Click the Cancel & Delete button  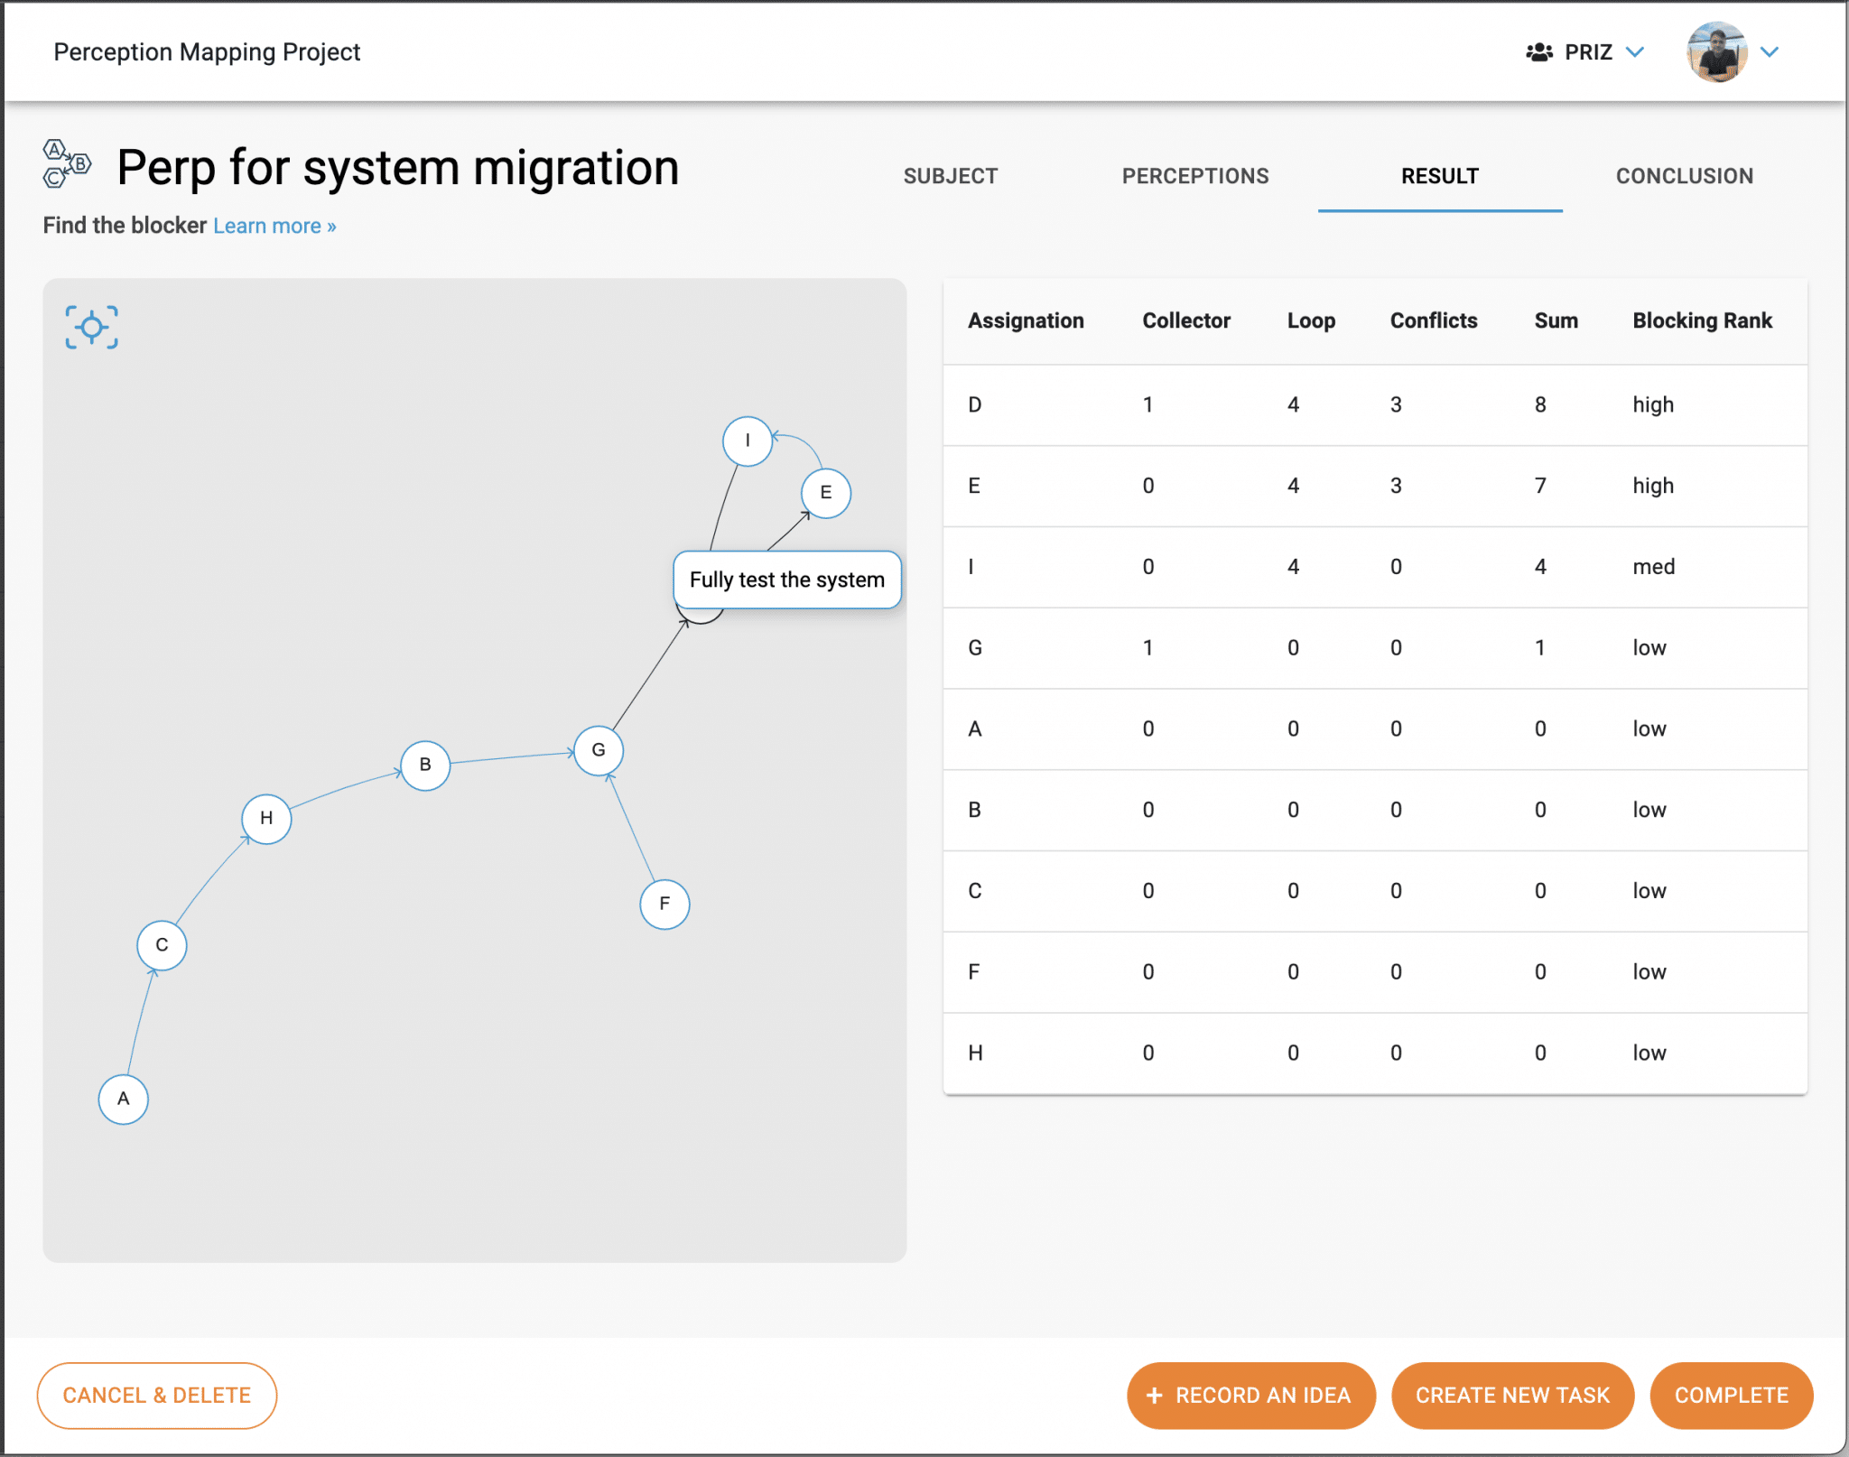click(x=157, y=1396)
